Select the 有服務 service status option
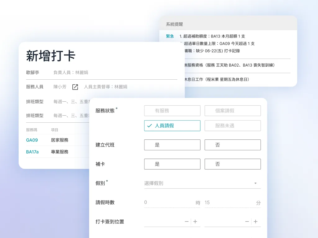 172,111
